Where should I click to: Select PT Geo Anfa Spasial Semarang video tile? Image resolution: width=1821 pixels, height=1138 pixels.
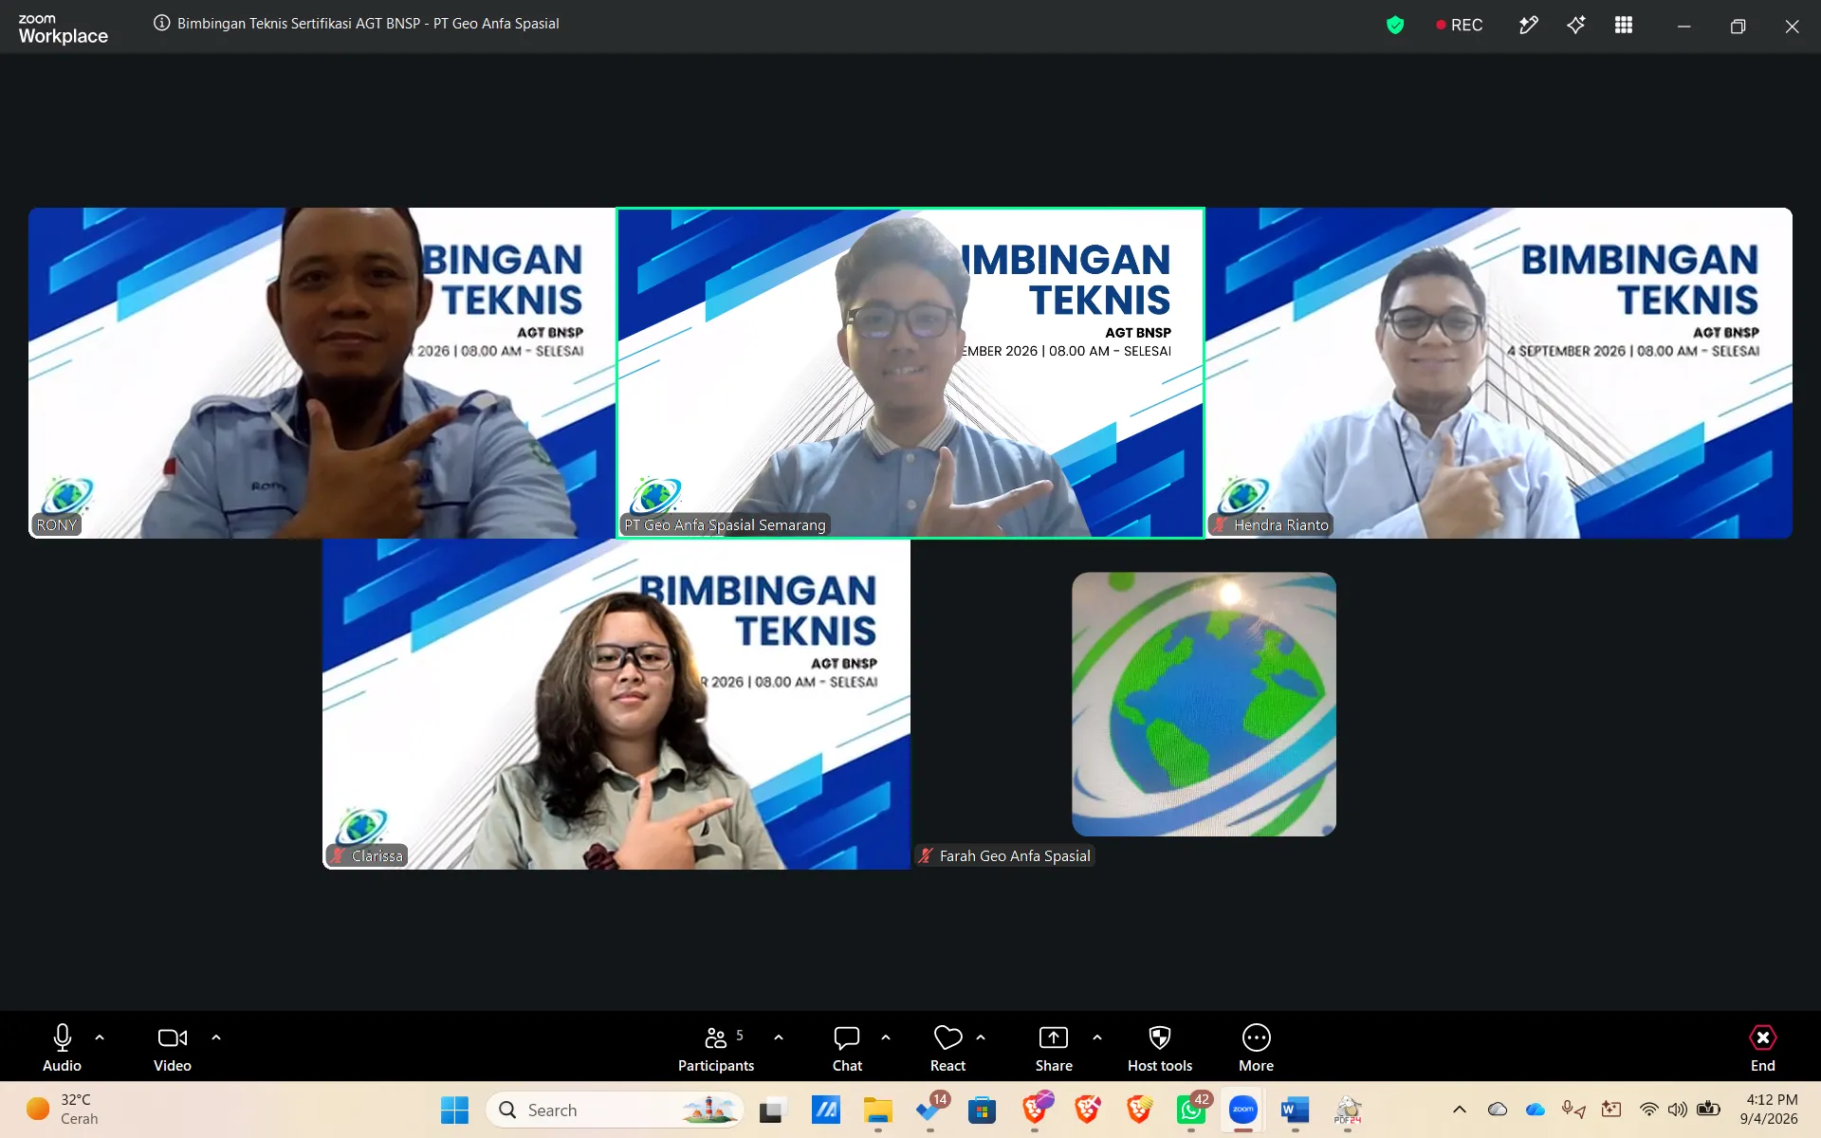(910, 373)
